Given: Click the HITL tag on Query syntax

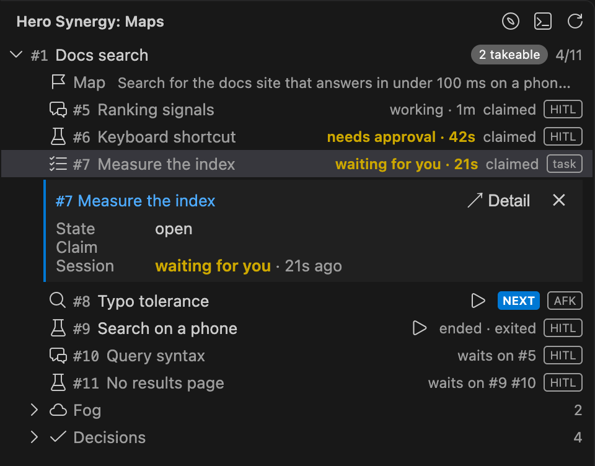Looking at the screenshot, I should coord(563,356).
